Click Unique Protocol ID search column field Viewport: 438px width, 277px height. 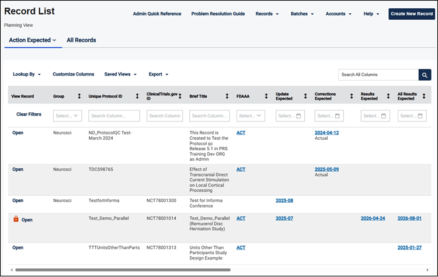(x=114, y=116)
